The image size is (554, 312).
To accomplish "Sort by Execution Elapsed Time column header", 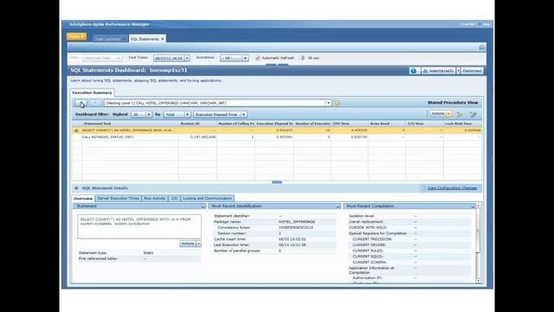I will (274, 124).
